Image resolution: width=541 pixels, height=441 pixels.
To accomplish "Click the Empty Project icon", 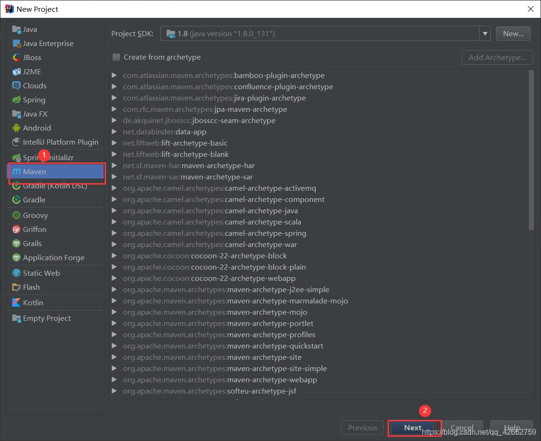I will [16, 318].
